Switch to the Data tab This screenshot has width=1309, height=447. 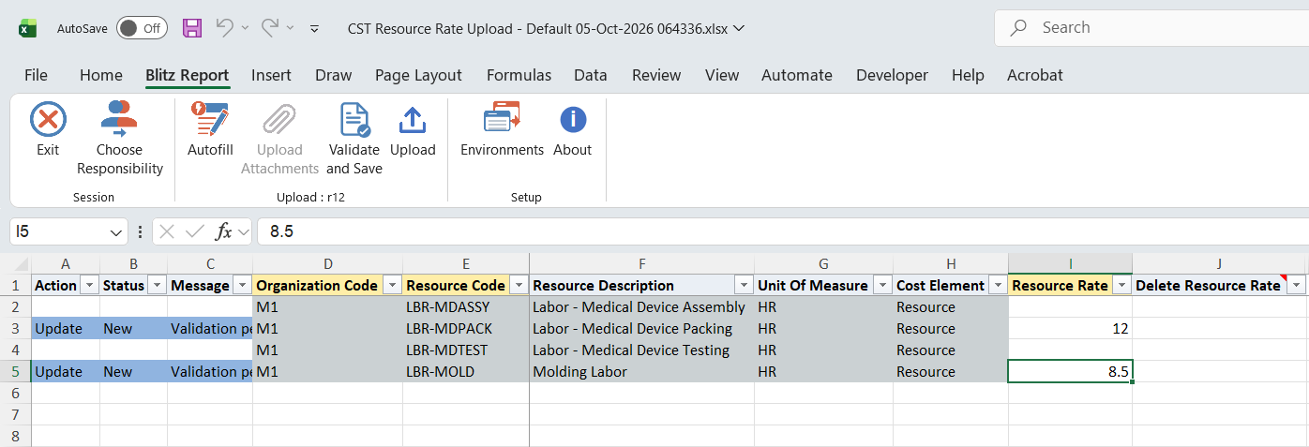pyautogui.click(x=591, y=75)
